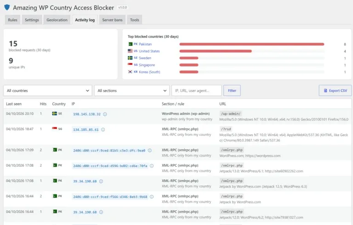Export the log with Export CSV
The image size is (353, 225).
[x=335, y=90]
